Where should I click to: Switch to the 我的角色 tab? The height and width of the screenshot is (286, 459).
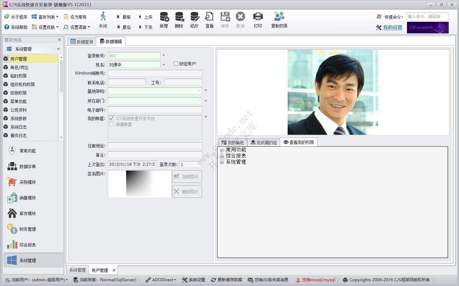[232, 143]
